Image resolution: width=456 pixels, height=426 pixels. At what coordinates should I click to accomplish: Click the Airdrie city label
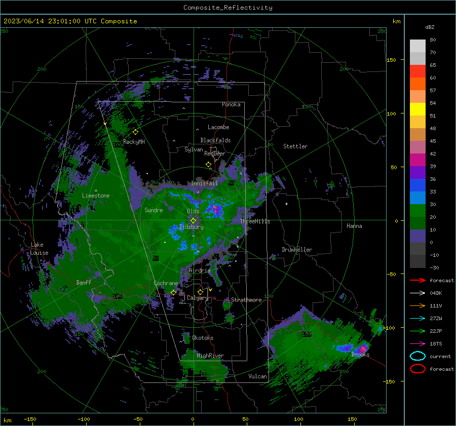point(200,270)
